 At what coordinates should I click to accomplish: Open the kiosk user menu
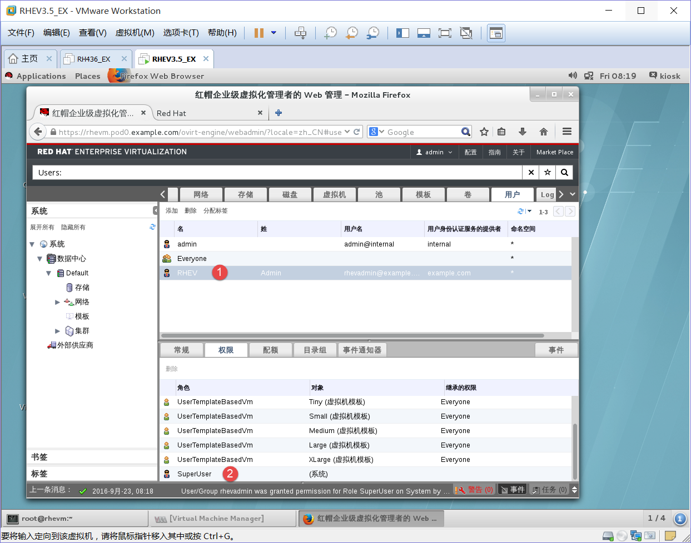(x=665, y=76)
